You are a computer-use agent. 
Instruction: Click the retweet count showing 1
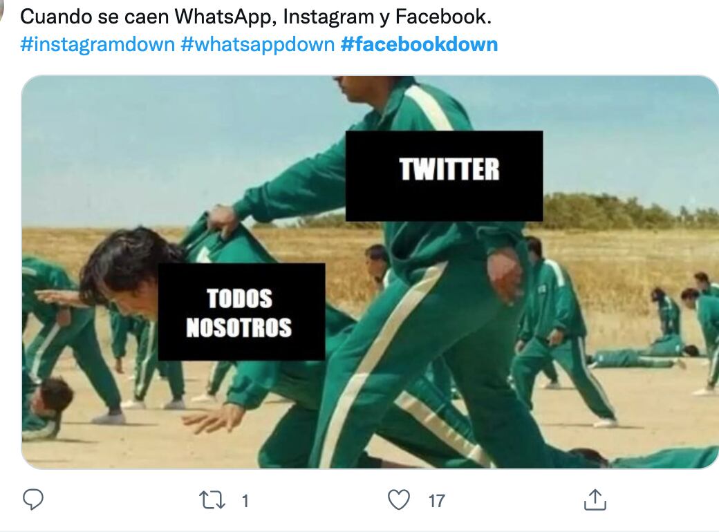tap(245, 501)
